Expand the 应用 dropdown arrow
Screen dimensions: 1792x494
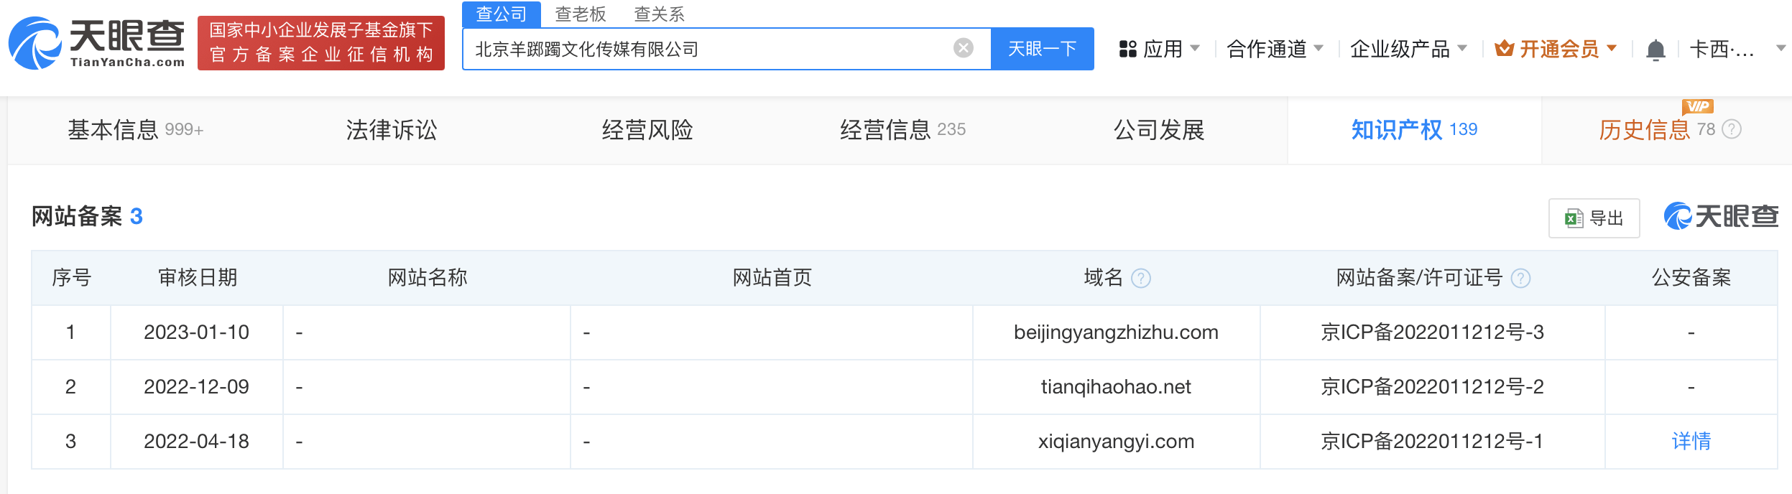(x=1195, y=48)
